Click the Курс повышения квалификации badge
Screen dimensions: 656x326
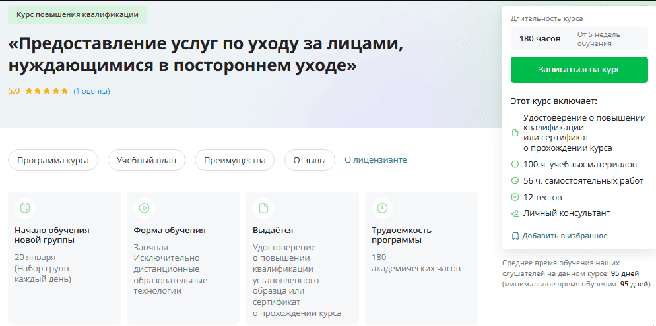(77, 14)
